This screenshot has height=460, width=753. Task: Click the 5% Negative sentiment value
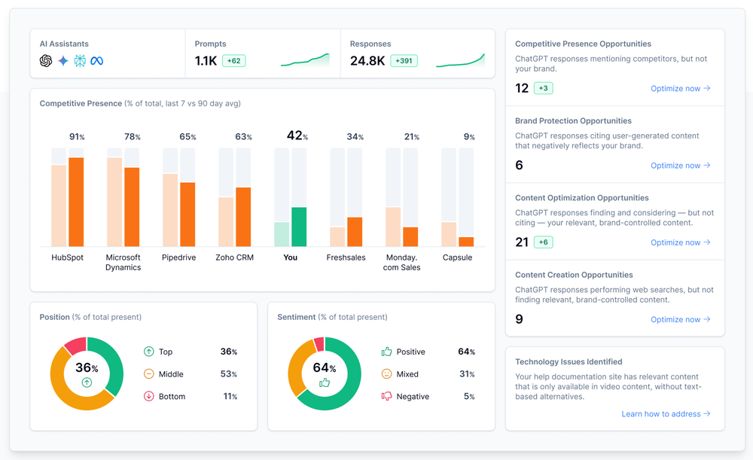[x=469, y=396]
